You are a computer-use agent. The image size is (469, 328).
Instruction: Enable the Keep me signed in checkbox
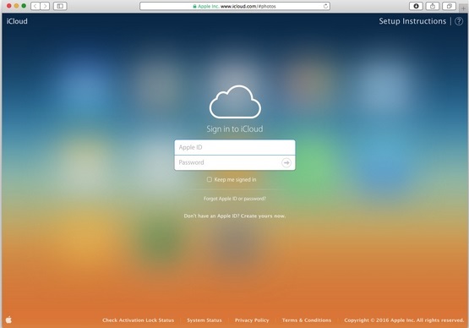210,179
